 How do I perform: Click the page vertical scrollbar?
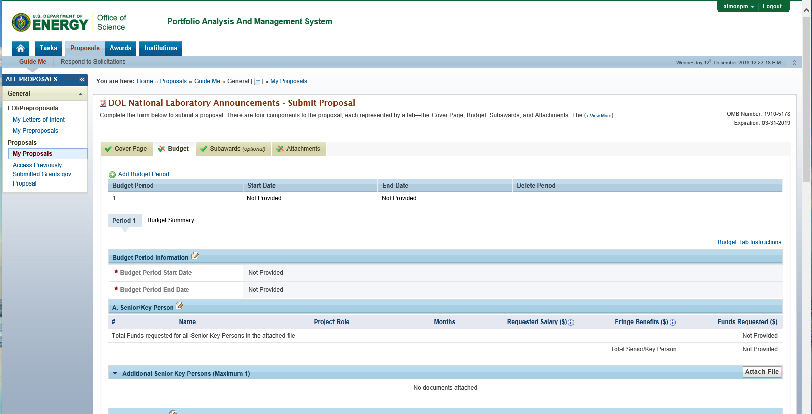(807, 99)
